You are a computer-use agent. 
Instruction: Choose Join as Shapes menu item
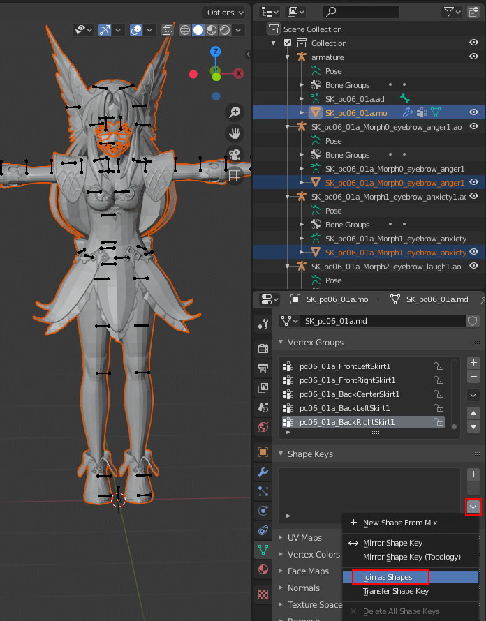(411, 577)
